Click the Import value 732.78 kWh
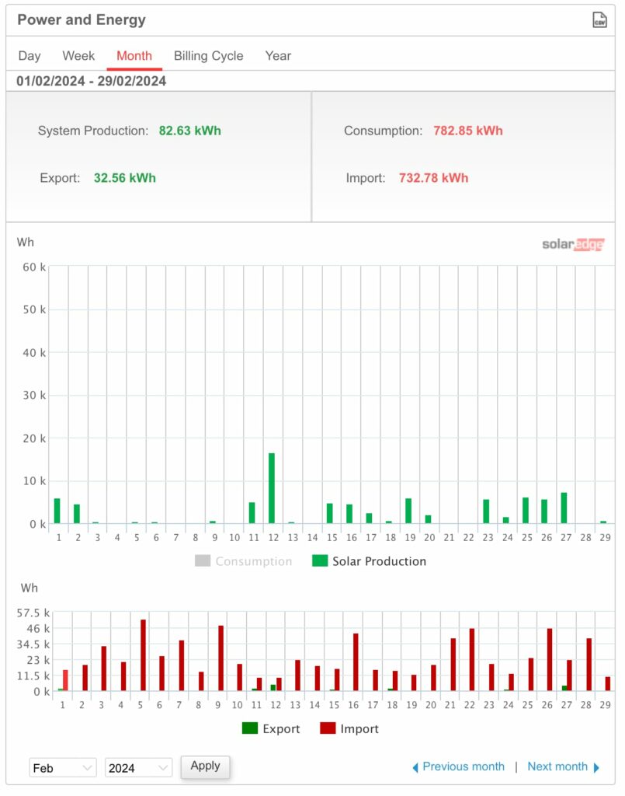 (x=433, y=178)
